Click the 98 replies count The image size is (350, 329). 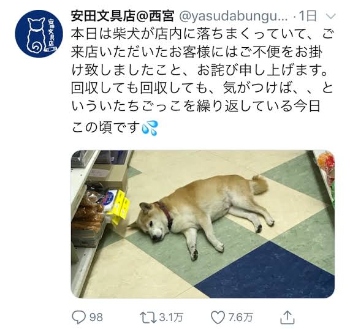tap(96, 317)
